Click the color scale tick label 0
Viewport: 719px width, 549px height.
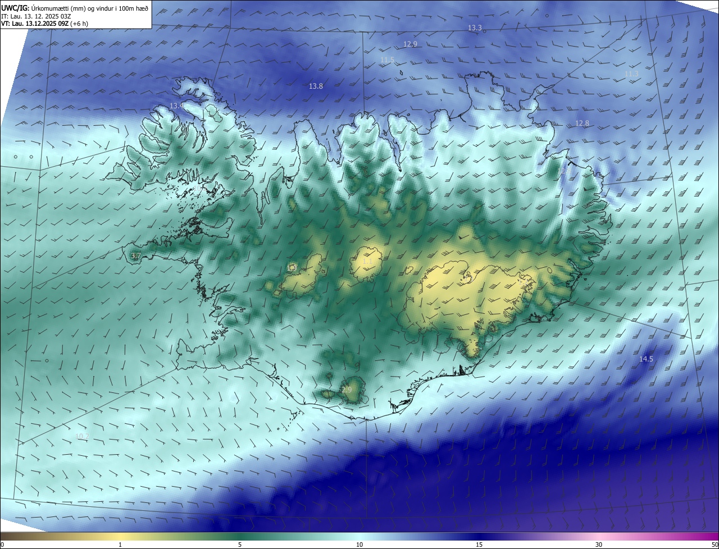pos(2,545)
